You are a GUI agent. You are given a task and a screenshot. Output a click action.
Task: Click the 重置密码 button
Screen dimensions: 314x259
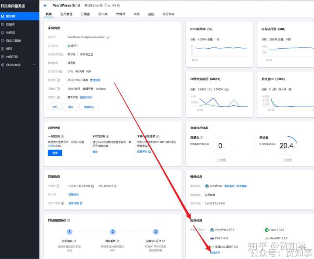[x=89, y=107]
